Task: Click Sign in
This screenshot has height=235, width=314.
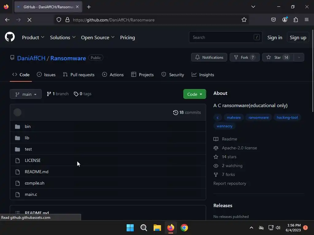Action: 275,37
